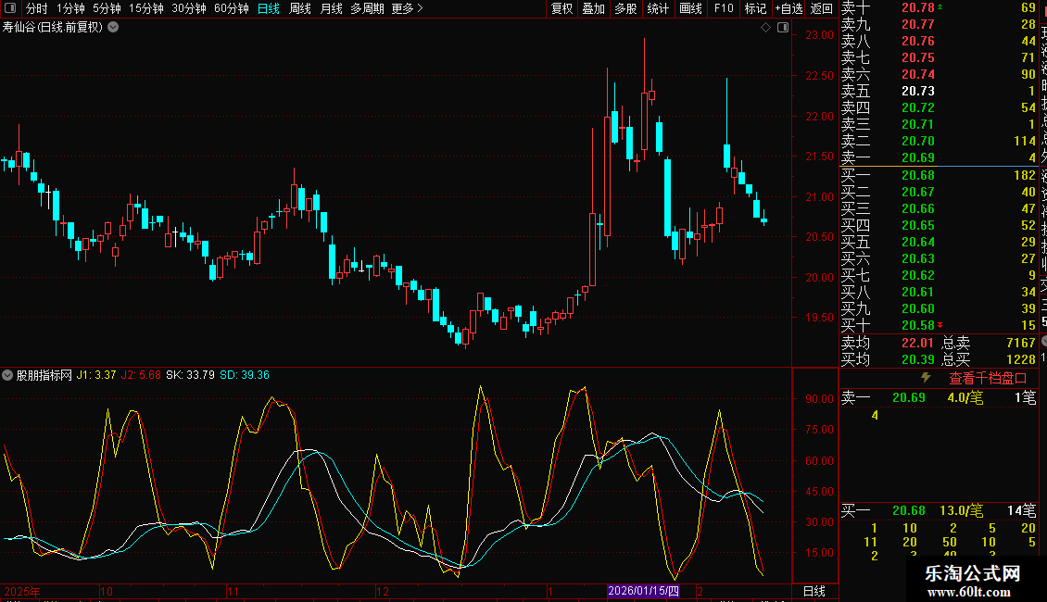Select the 卖七 row at 20.75

click(x=939, y=57)
